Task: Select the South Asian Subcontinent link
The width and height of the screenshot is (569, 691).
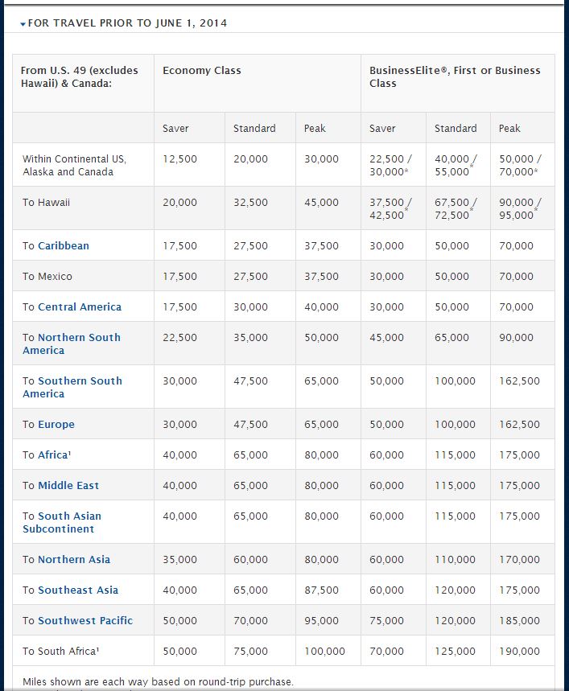Action: click(x=62, y=522)
